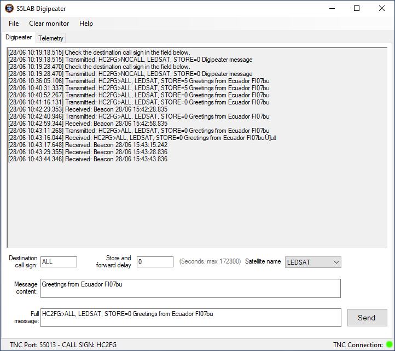The image size is (395, 351).
Task: Minimize the S5LAB Digipeater window
Action: [332, 8]
